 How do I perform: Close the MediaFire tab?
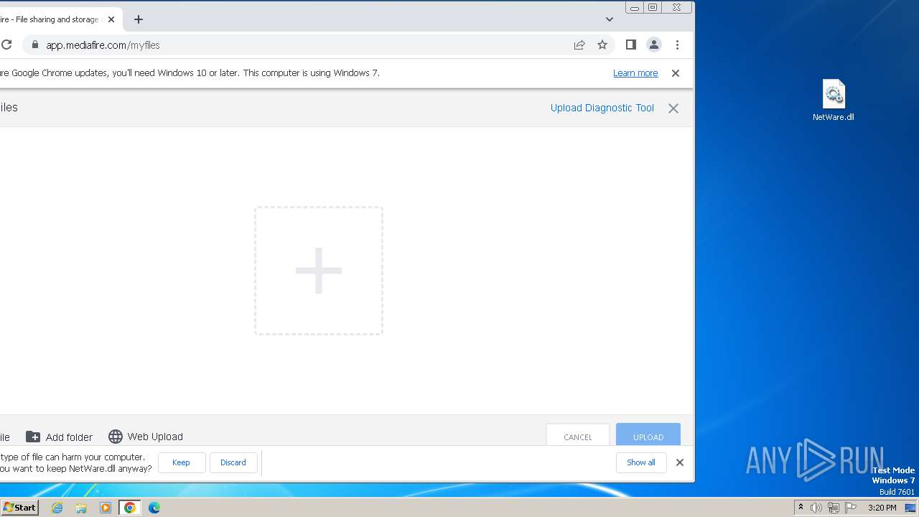(111, 19)
